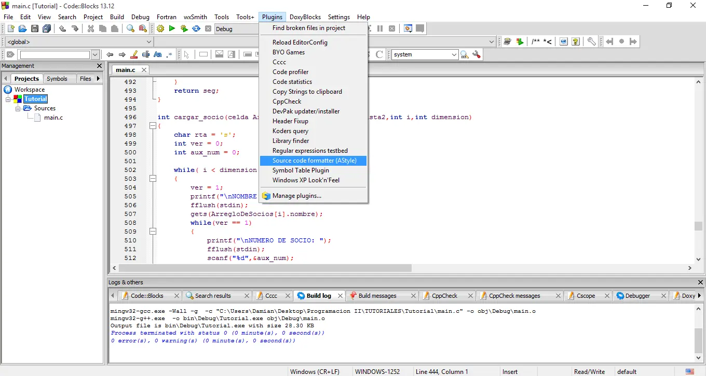Click the Replace icon in the toolbar
Screen dimensions: 706x376
coord(142,29)
